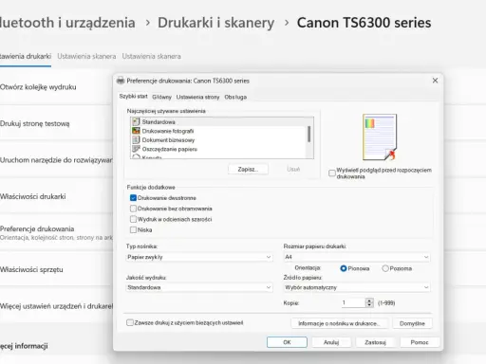Screen dimensions: 486x364
Task: Open Właściwości sprzętu in Settings
Action: pos(56,269)
